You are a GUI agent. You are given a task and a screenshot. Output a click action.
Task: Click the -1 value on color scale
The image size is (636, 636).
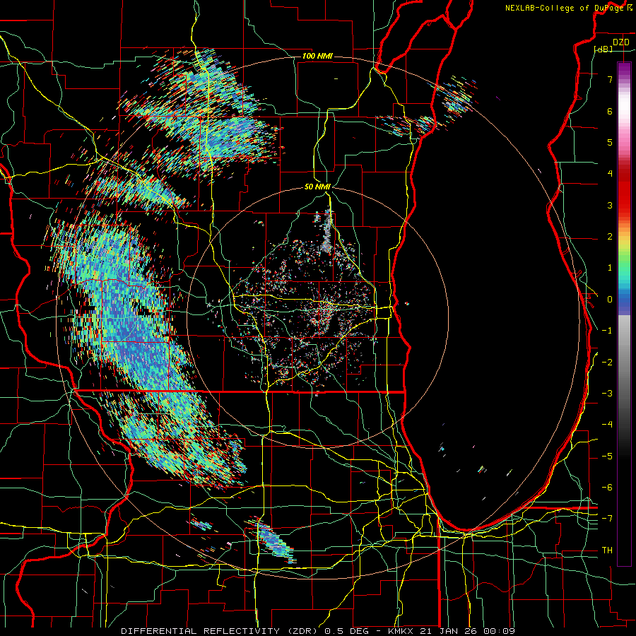[x=607, y=331]
